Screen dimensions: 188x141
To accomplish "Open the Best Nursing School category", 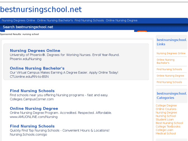I will (169, 123).
